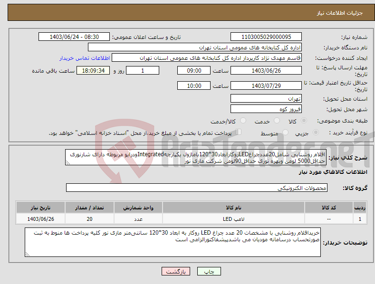Select the متوسط purchase type radio

(x=285, y=132)
